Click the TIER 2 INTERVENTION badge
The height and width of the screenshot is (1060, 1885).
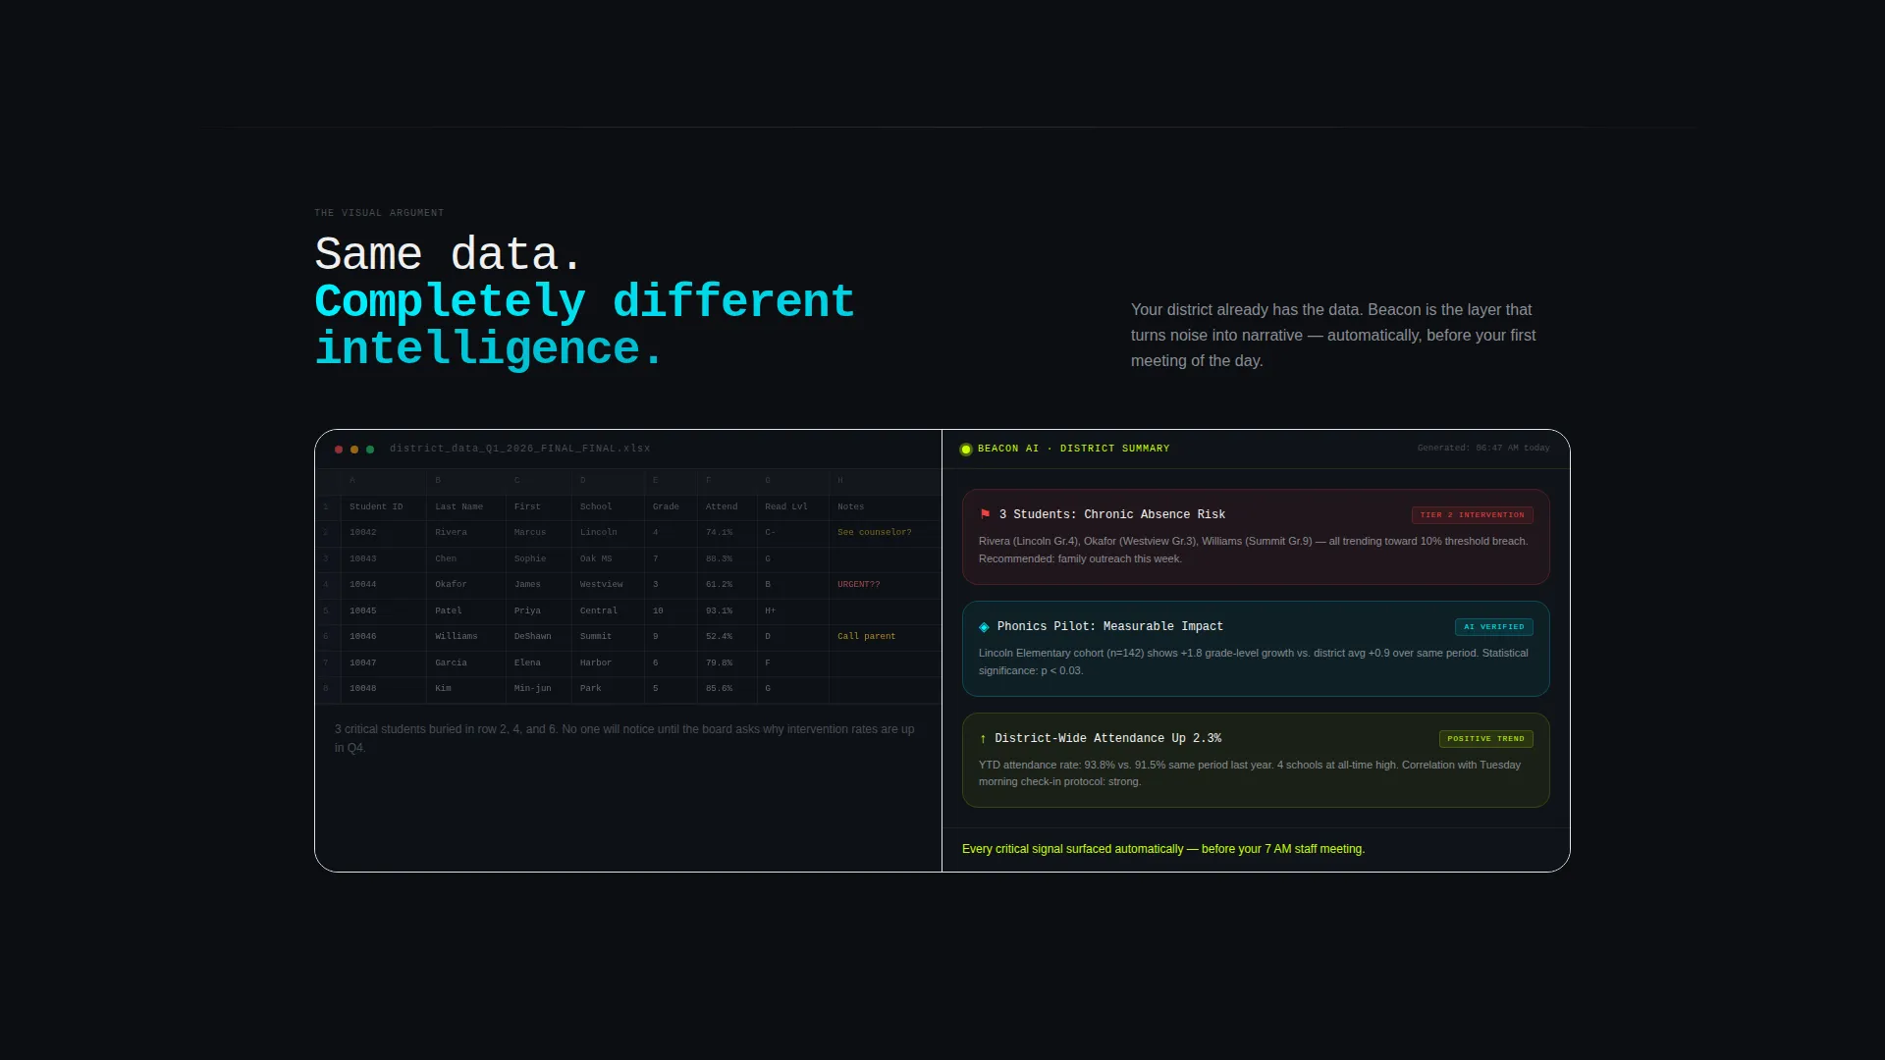point(1472,515)
